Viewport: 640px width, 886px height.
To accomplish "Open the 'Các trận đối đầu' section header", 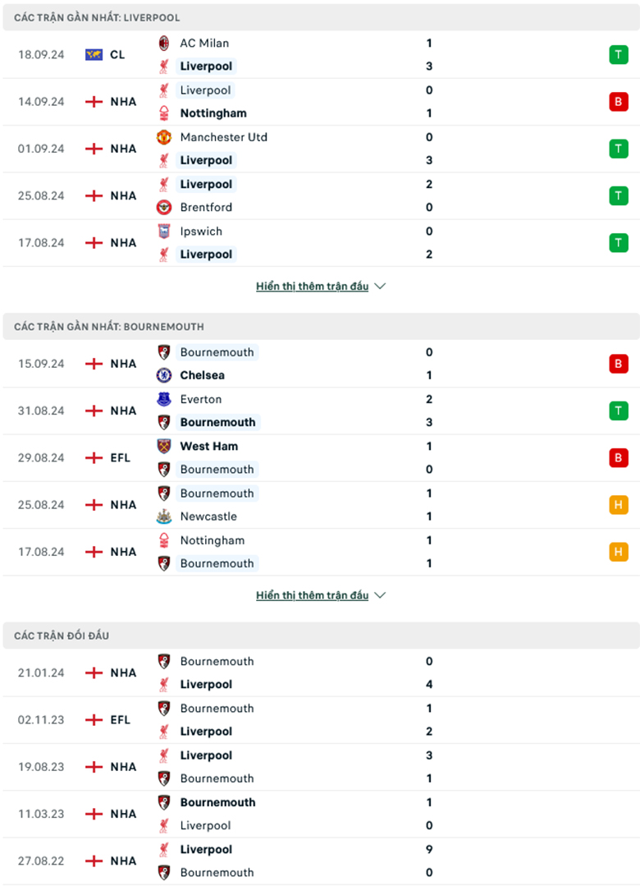I will [62, 636].
